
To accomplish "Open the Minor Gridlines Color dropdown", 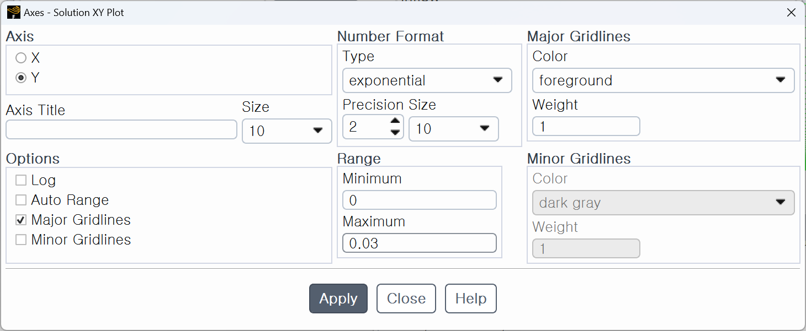I will point(663,203).
